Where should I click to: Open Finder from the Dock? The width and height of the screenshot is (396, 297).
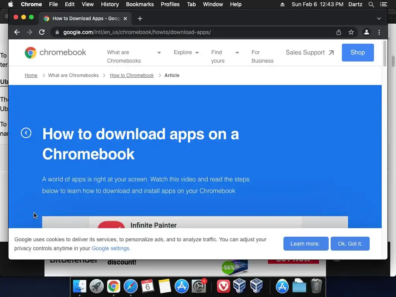[x=80, y=287]
